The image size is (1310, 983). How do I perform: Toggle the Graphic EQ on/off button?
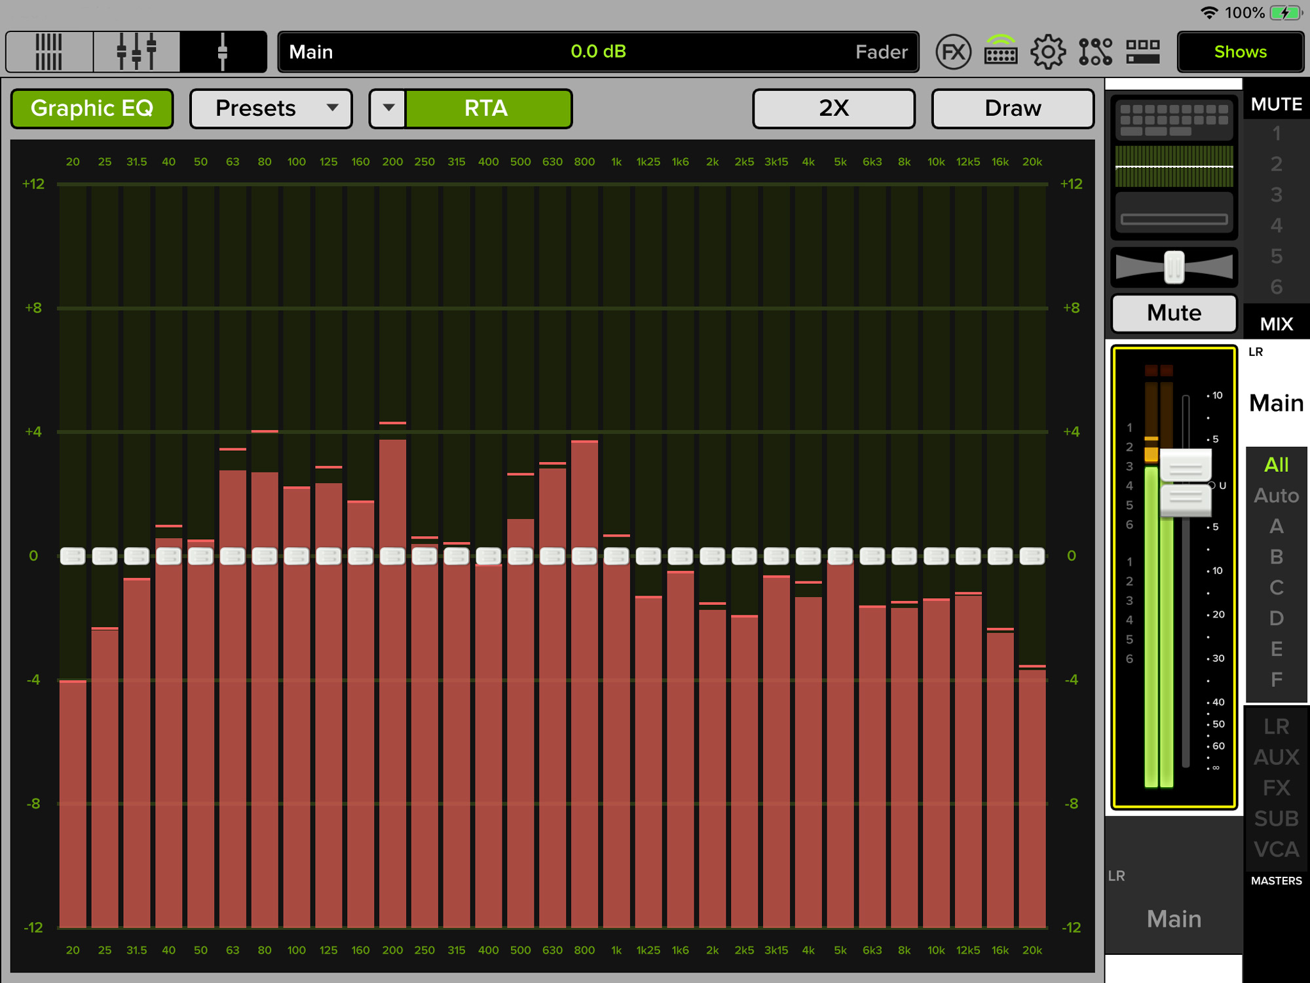coord(92,108)
